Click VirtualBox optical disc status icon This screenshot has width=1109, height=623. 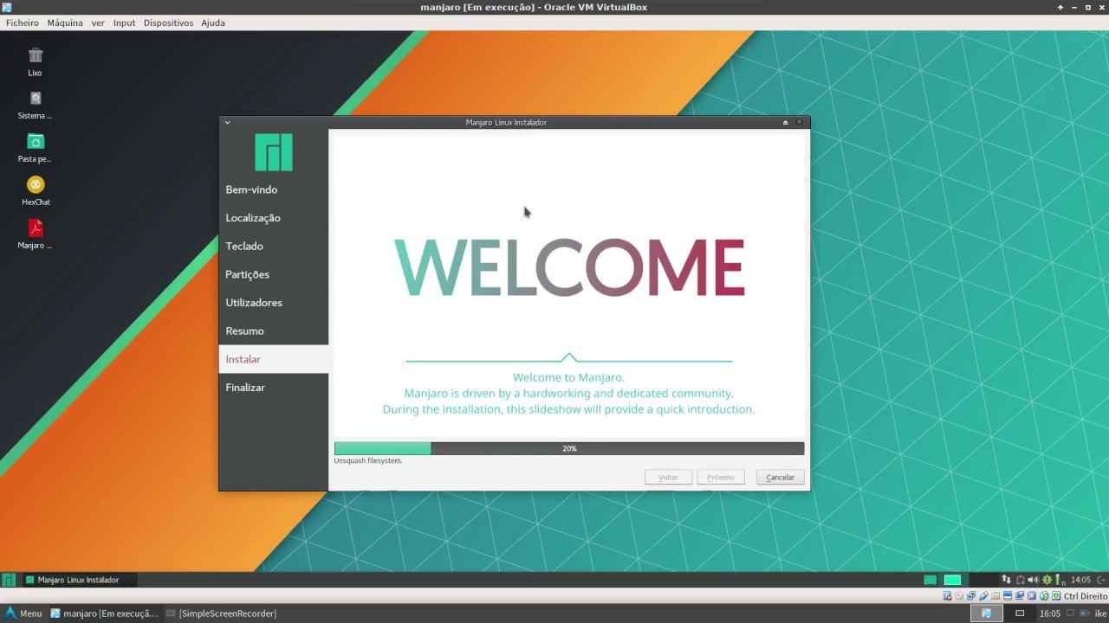pyautogui.click(x=958, y=596)
